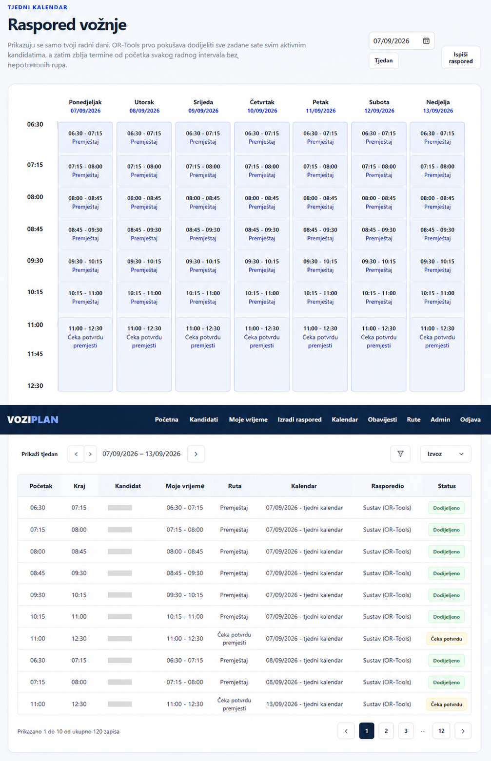The width and height of the screenshot is (491, 761).
Task: Click the VOZIPLAN logo
Action: [33, 419]
